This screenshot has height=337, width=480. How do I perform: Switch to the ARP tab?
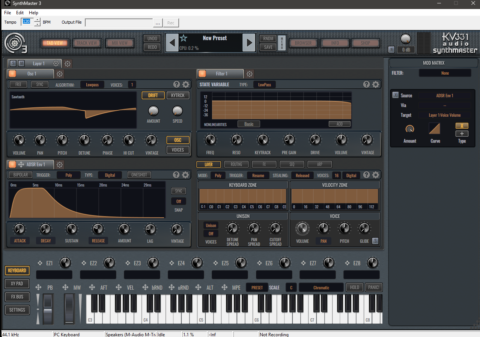point(319,164)
